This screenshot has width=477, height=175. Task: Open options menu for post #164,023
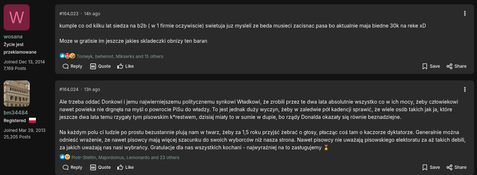click(x=465, y=13)
